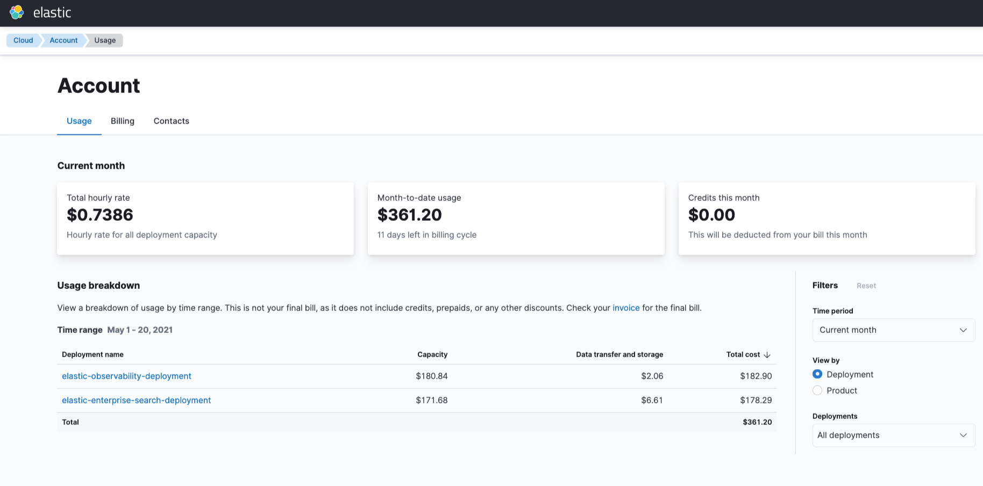Click the $171.68 capacity cell
This screenshot has width=983, height=486.
(432, 400)
